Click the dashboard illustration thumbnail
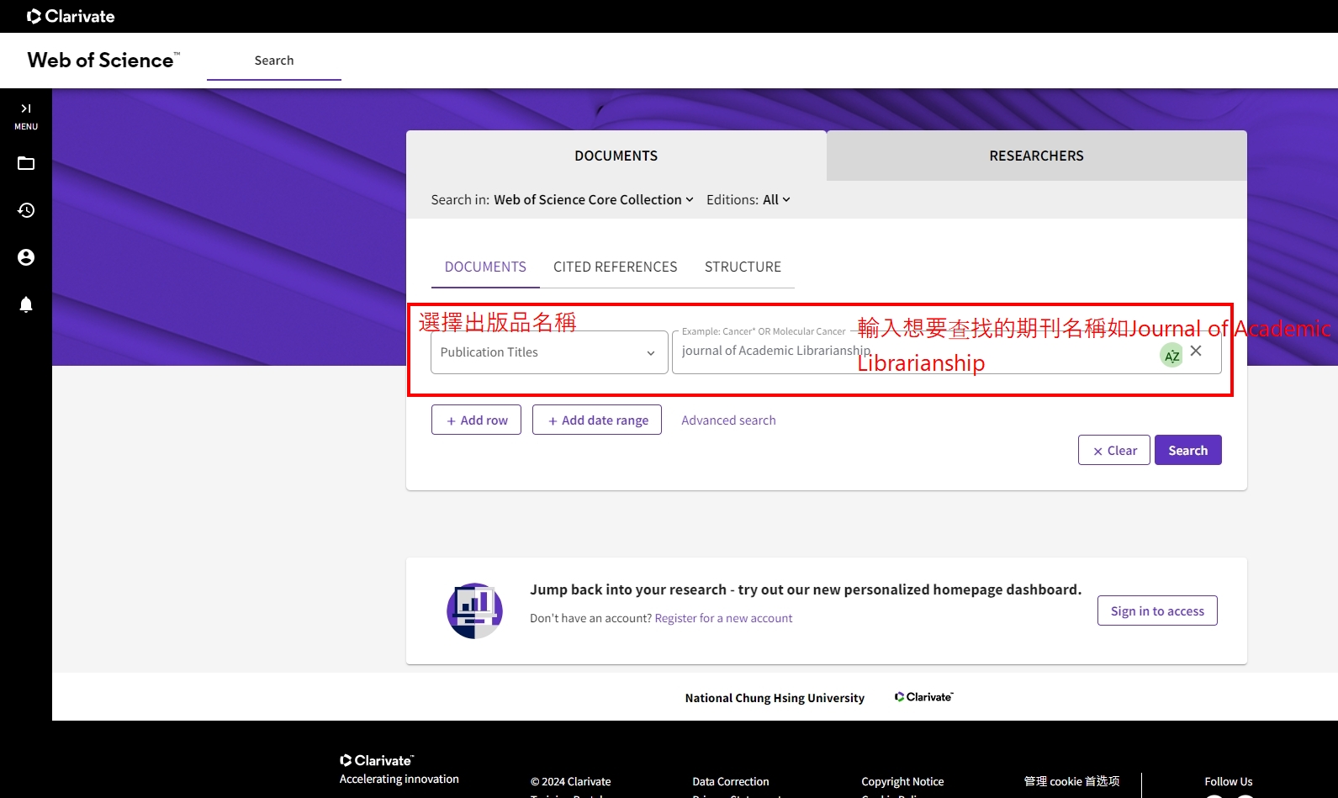 474,611
